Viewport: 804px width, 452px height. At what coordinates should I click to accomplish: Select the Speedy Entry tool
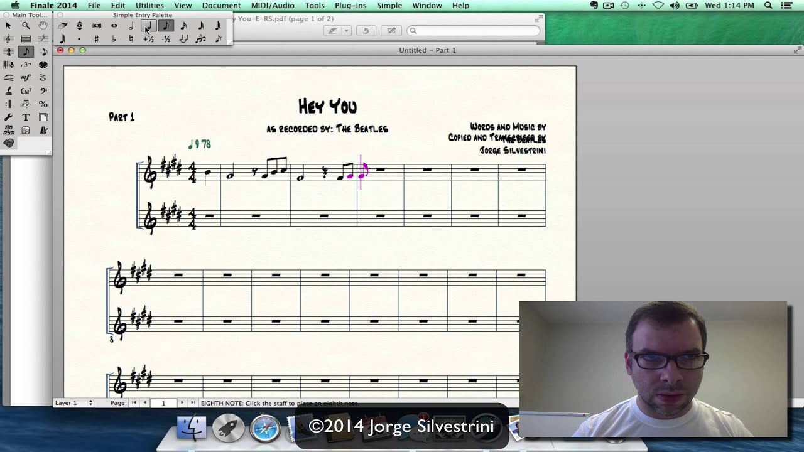pos(43,51)
